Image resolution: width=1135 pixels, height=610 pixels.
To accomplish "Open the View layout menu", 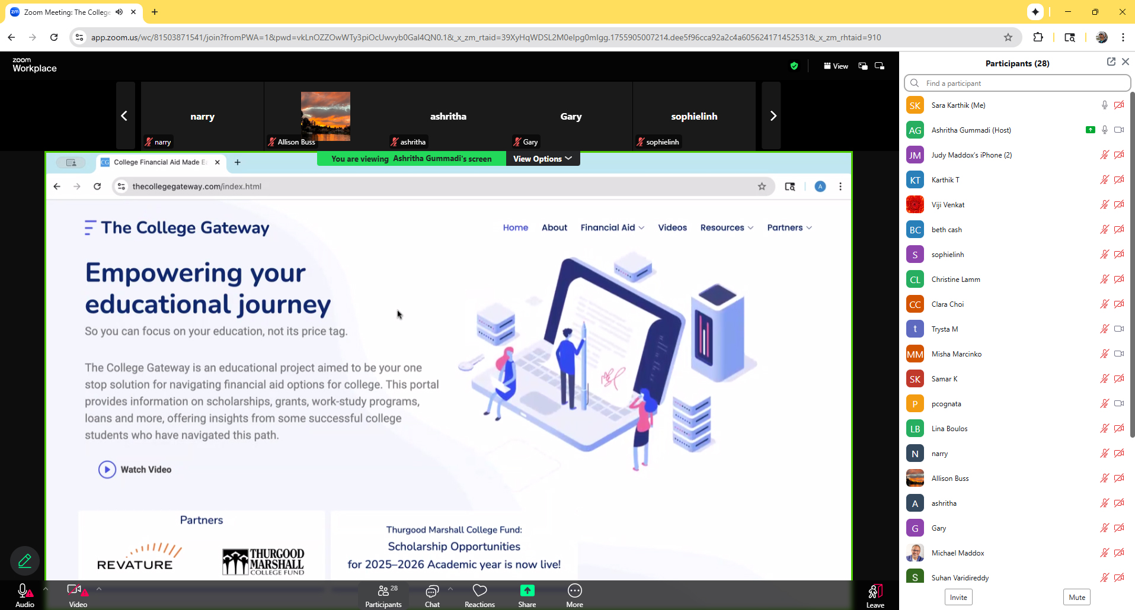I will (x=836, y=66).
